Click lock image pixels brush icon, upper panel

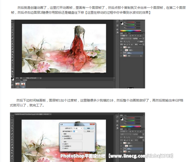(x=127, y=44)
